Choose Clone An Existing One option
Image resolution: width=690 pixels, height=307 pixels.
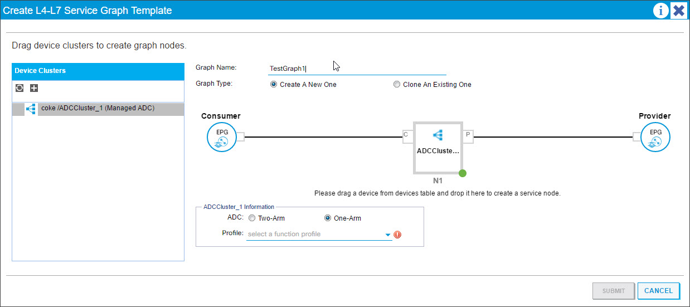(397, 85)
